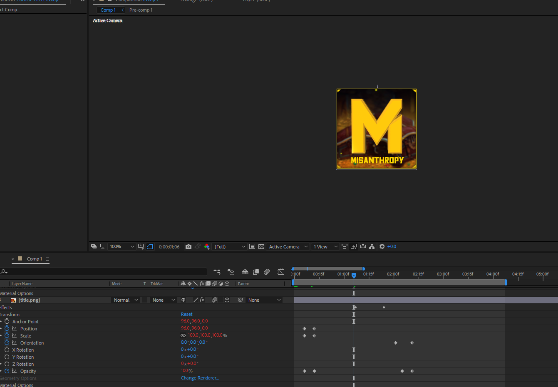Show channel and color management settings
The height and width of the screenshot is (387, 558).
pyautogui.click(x=207, y=247)
